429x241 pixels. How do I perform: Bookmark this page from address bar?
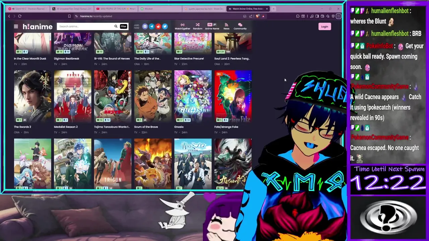[x=69, y=16]
